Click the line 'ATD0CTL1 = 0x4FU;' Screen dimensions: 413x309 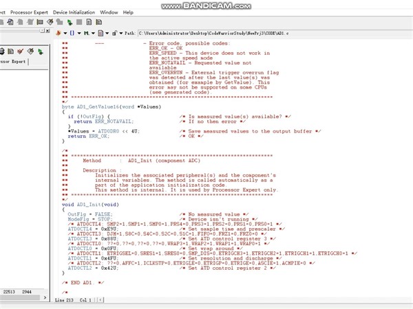pos(92,258)
